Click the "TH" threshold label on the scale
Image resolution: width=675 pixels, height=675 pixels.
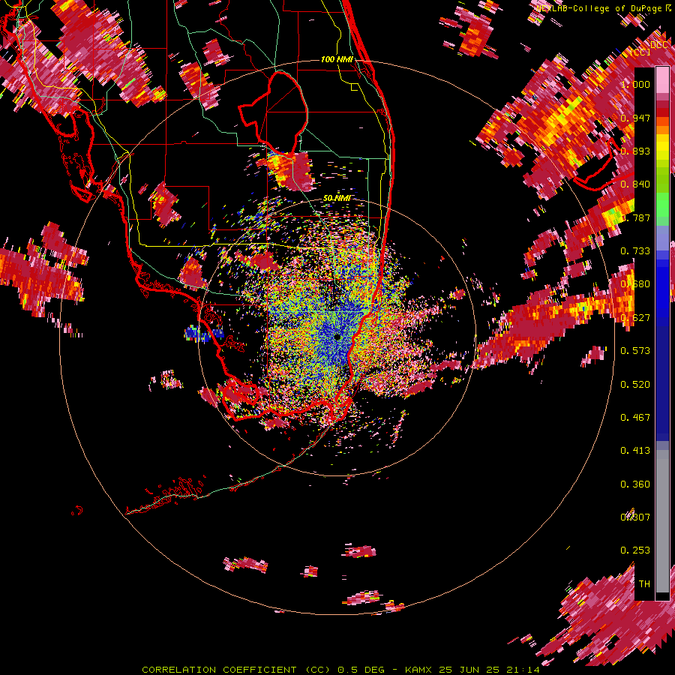coord(644,583)
